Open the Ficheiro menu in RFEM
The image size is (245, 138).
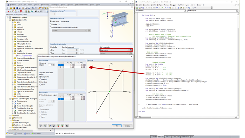pos(13,5)
